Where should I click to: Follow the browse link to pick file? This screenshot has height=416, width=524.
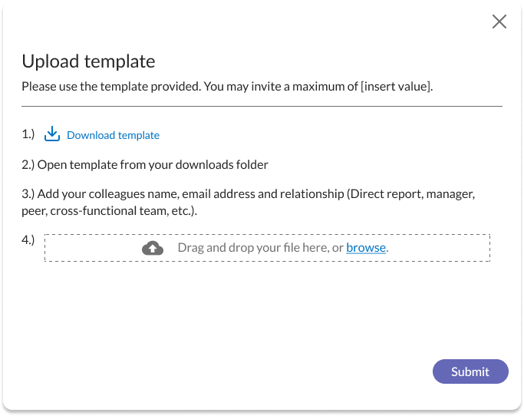[366, 247]
